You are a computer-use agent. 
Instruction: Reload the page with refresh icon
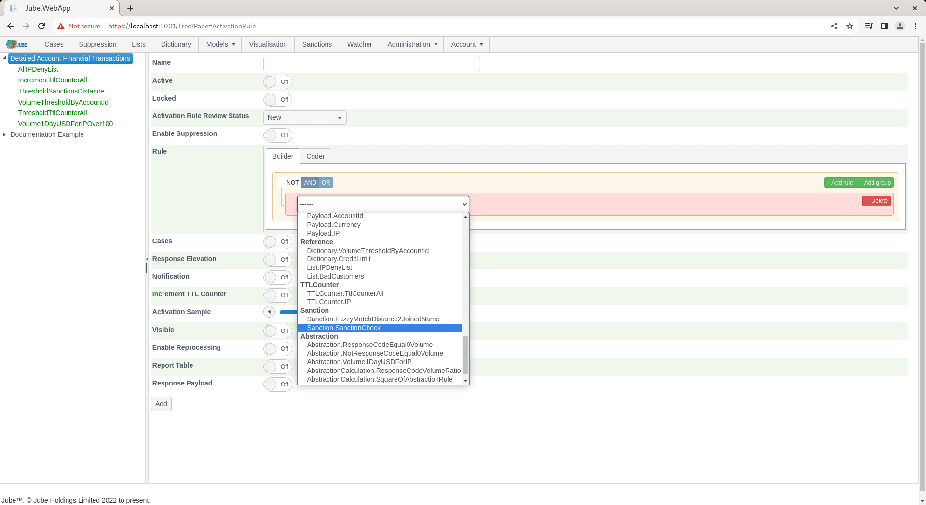[41, 26]
